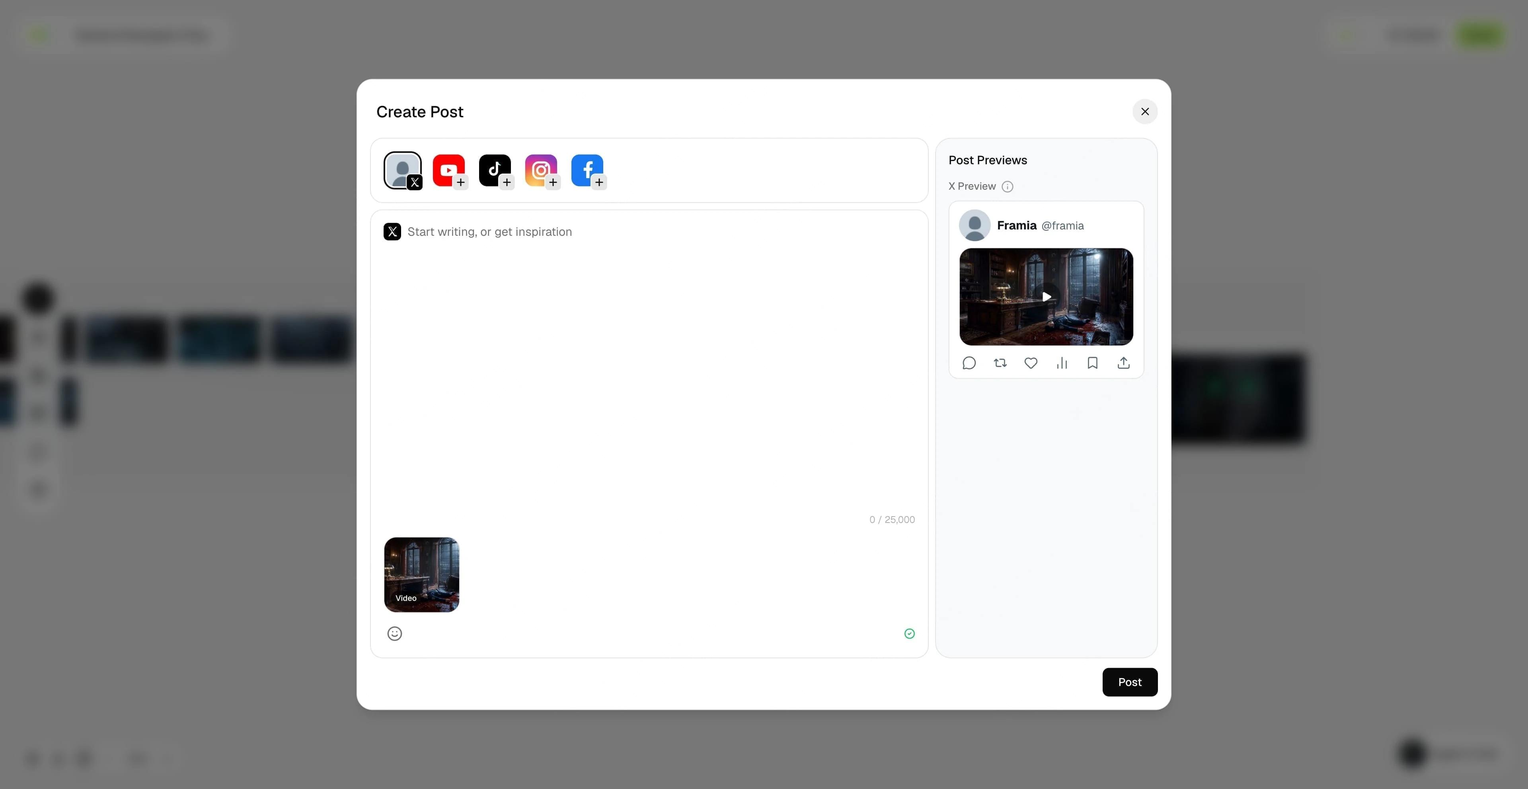Select the connected X account avatar
The width and height of the screenshot is (1528, 789).
(x=403, y=171)
